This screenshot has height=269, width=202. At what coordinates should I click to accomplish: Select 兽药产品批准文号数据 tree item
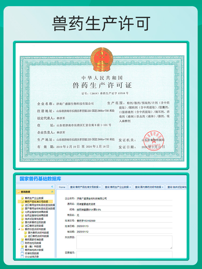(x=36, y=202)
